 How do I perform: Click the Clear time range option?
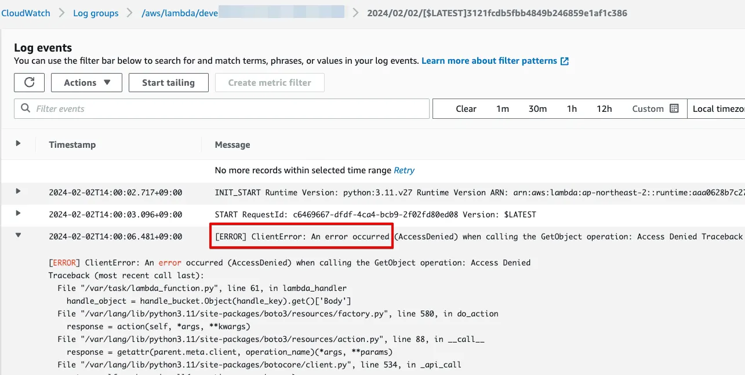[x=466, y=108]
